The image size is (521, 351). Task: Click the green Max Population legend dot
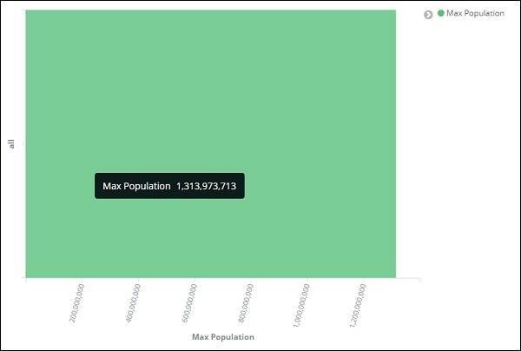(441, 14)
